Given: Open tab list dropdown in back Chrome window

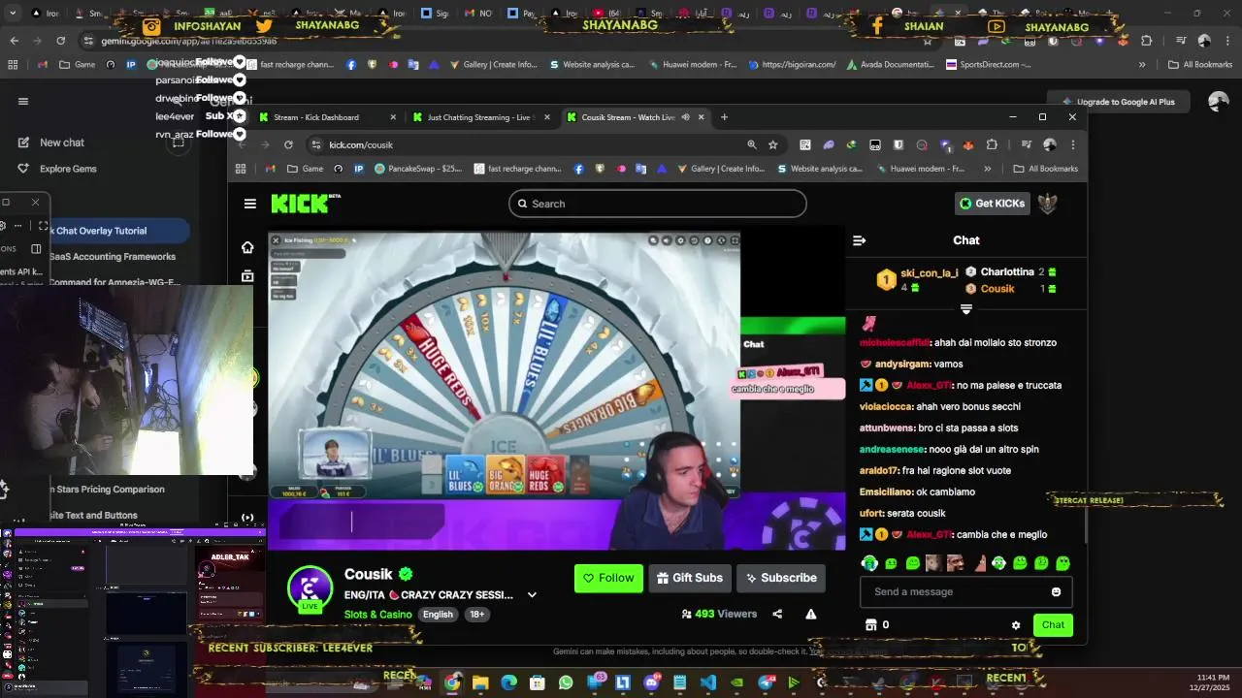Looking at the screenshot, I should pyautogui.click(x=13, y=14).
